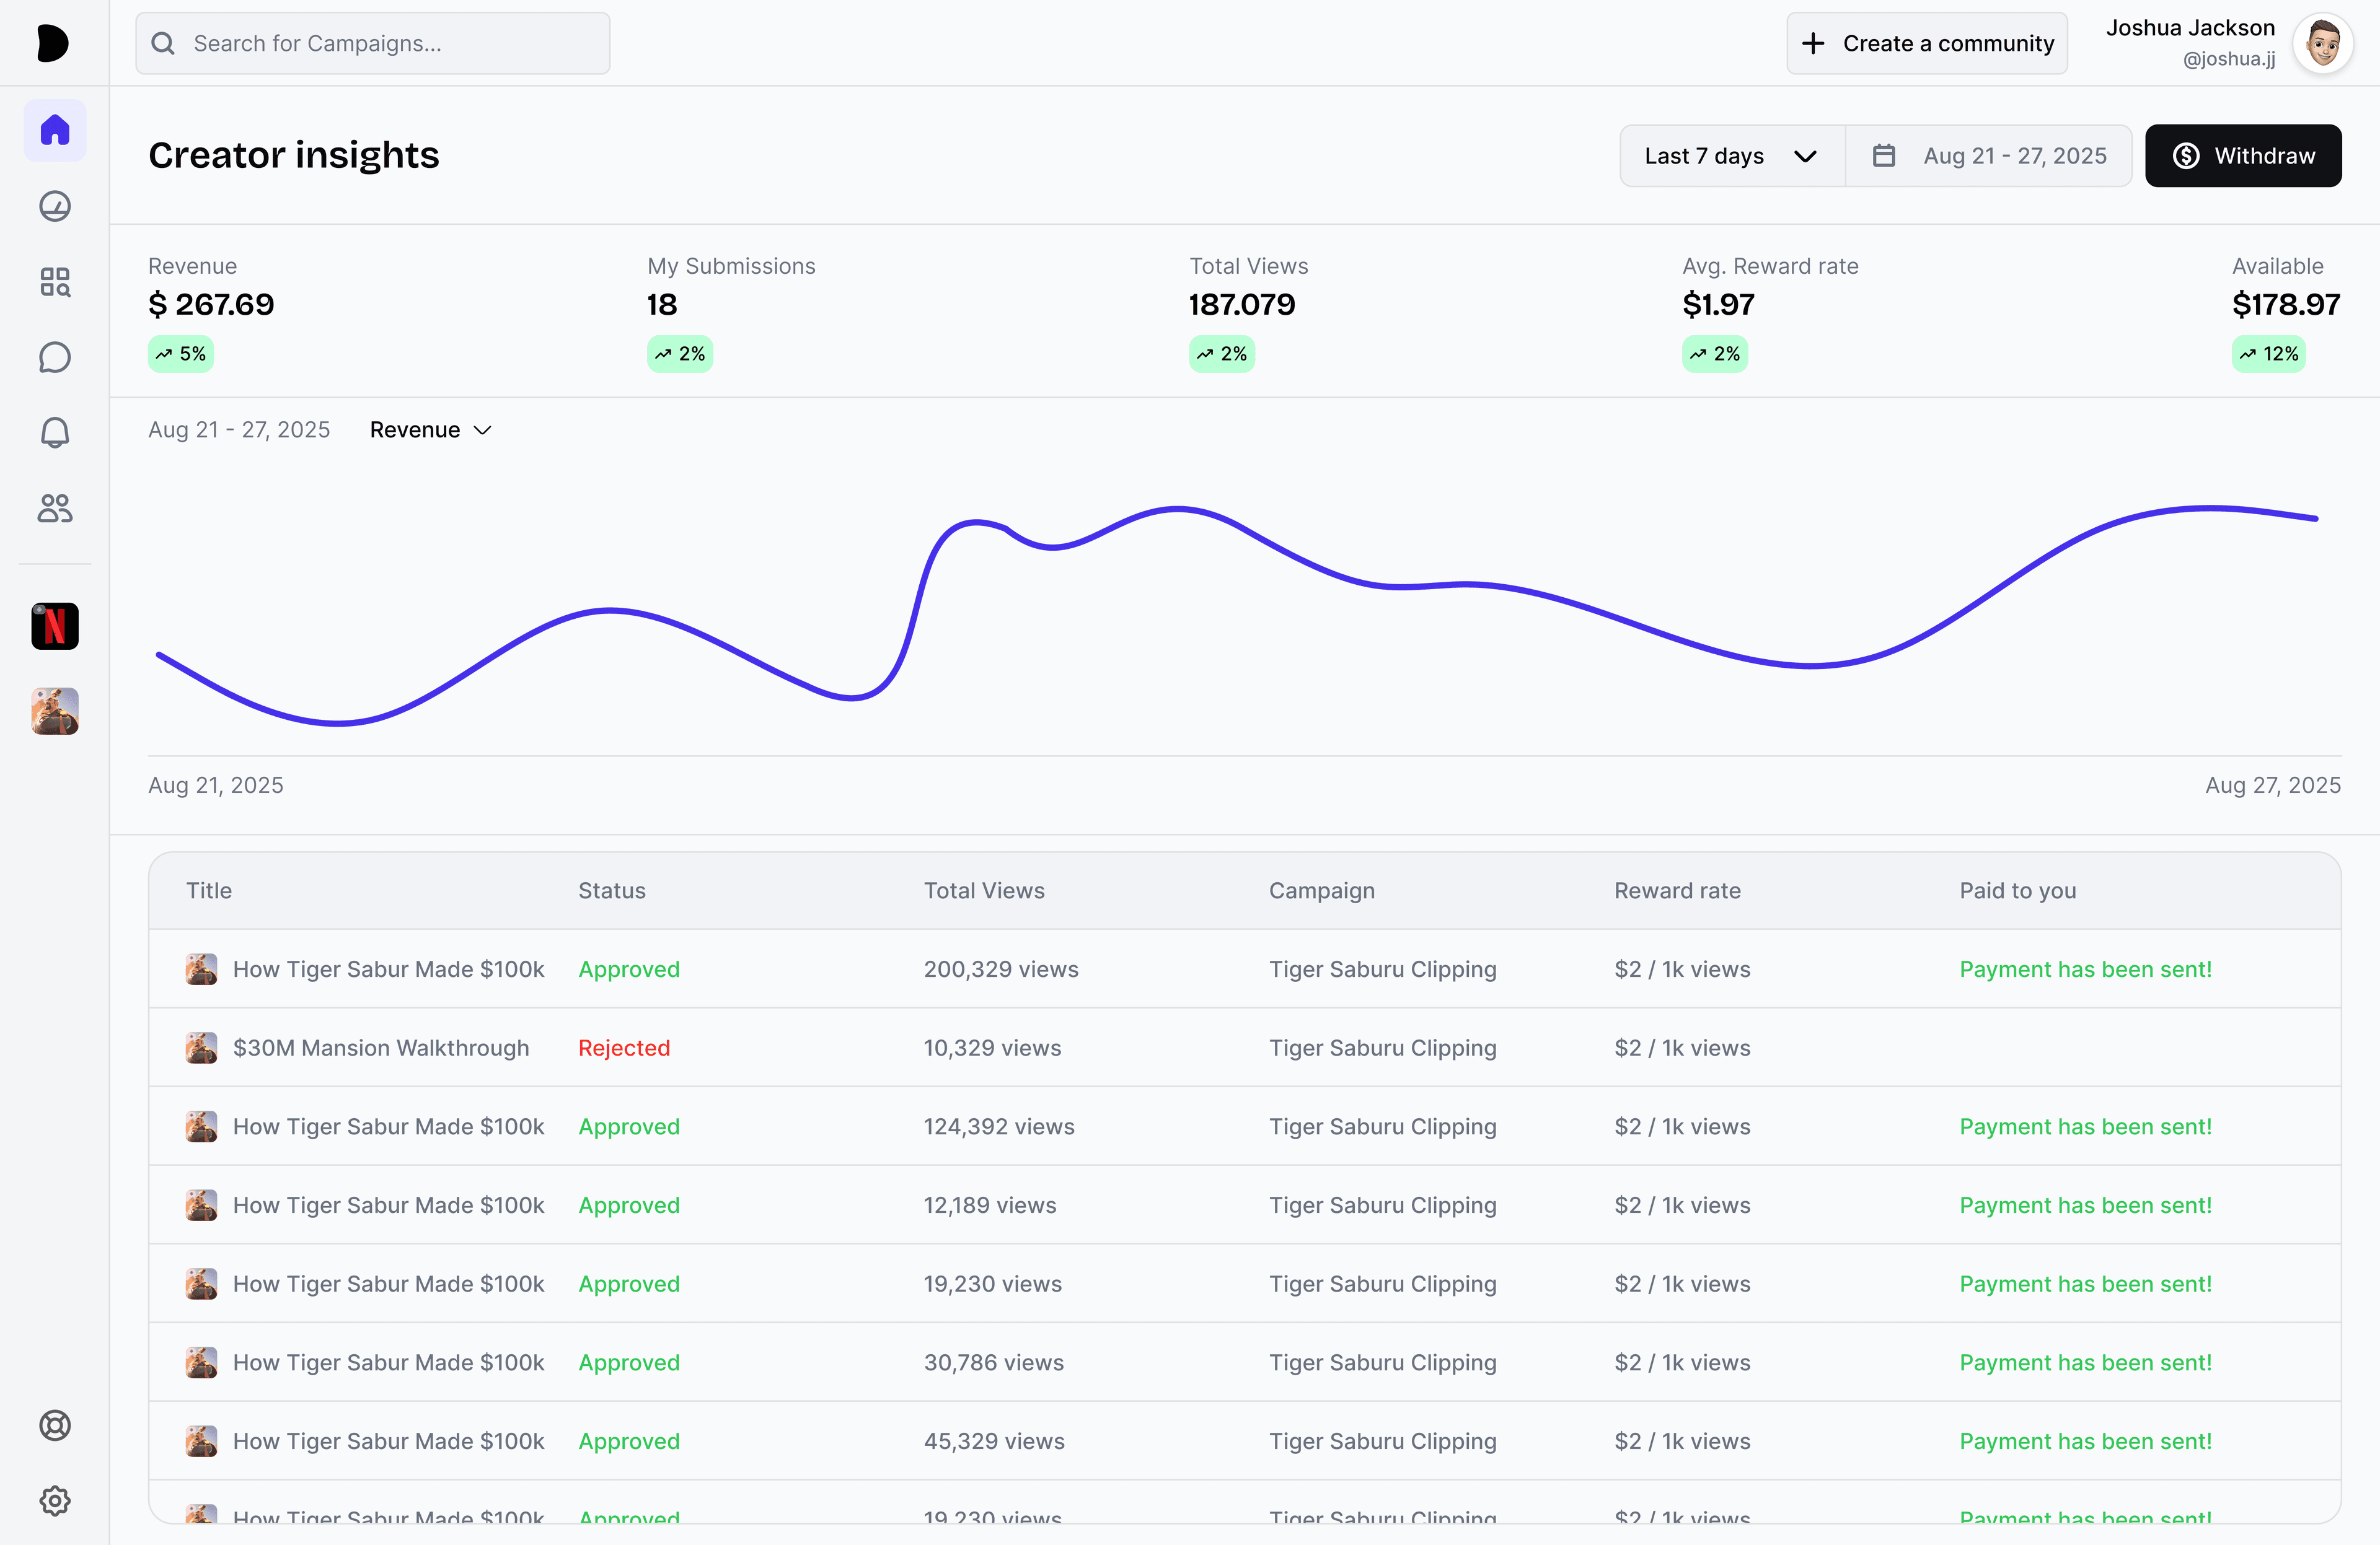Expand the Revenue chart metric dropdown
This screenshot has height=1545, width=2380.
click(430, 430)
